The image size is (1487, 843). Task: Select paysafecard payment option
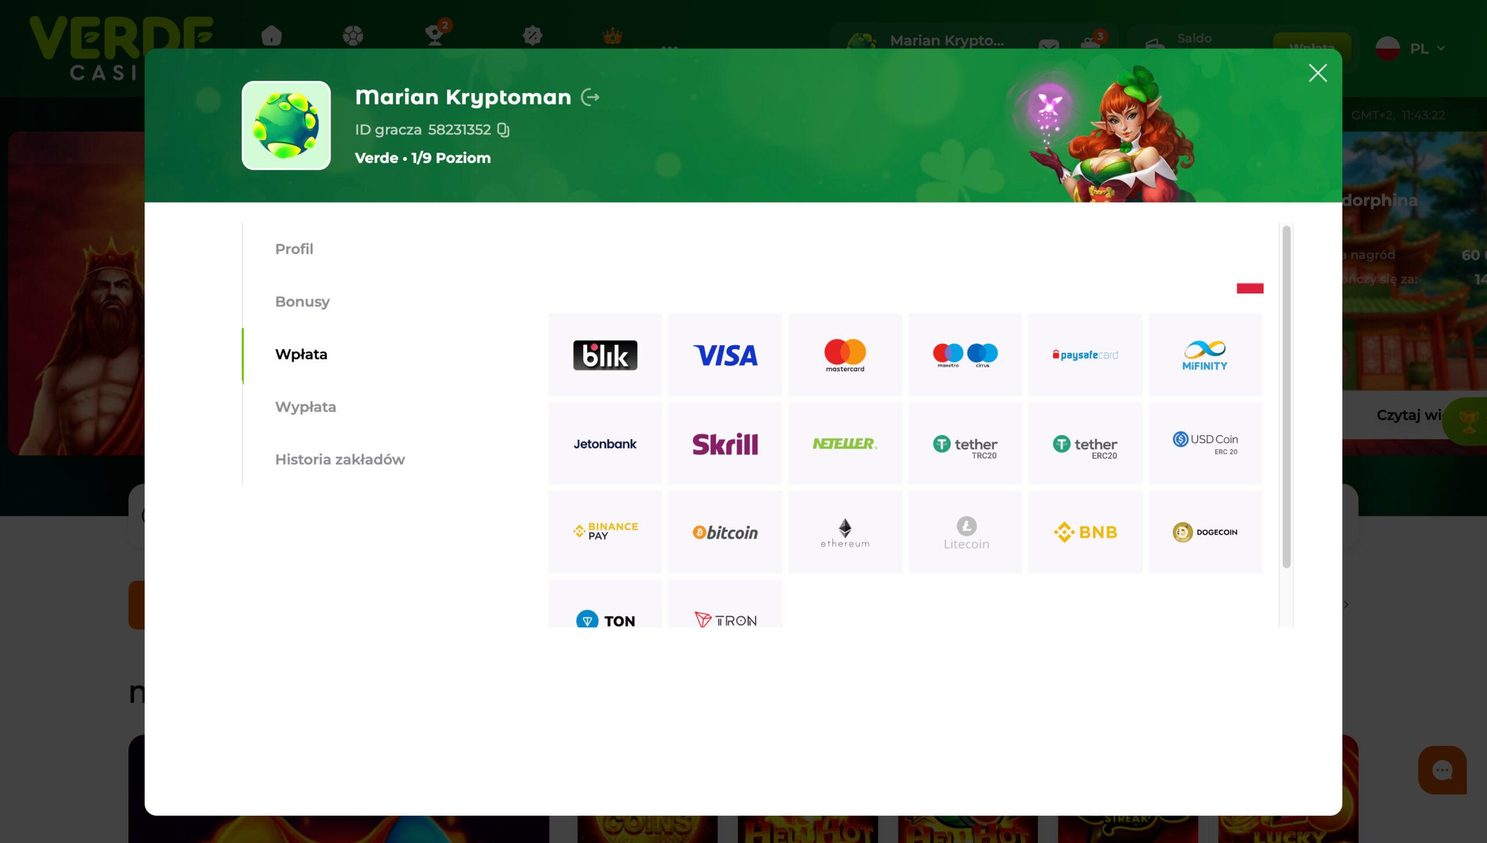(1084, 355)
